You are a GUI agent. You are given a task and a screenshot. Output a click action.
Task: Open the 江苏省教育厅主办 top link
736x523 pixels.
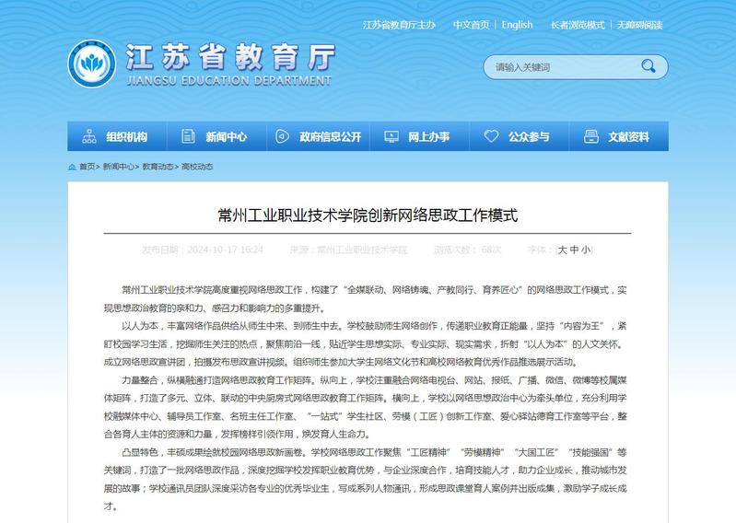(398, 25)
